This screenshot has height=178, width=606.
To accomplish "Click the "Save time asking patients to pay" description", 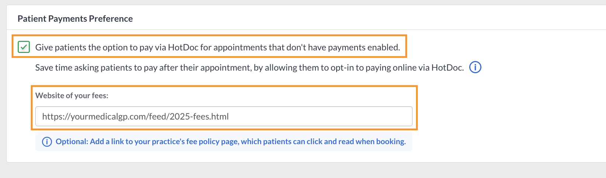I will [x=250, y=68].
